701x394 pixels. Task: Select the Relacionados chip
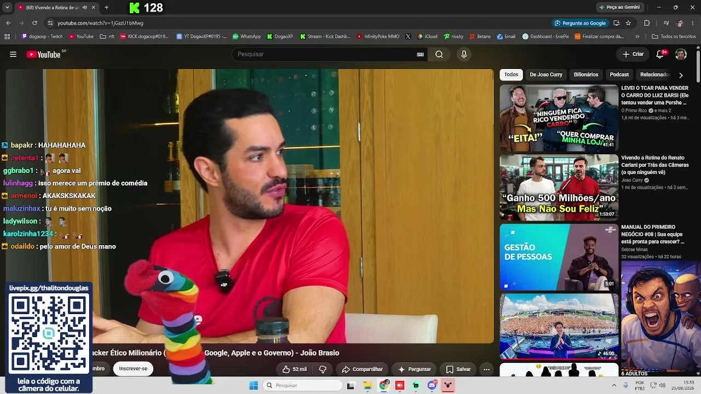pyautogui.click(x=655, y=74)
